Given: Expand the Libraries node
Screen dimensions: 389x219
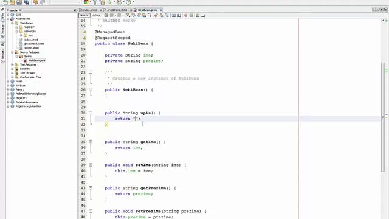Looking at the screenshot, I should [12, 69].
